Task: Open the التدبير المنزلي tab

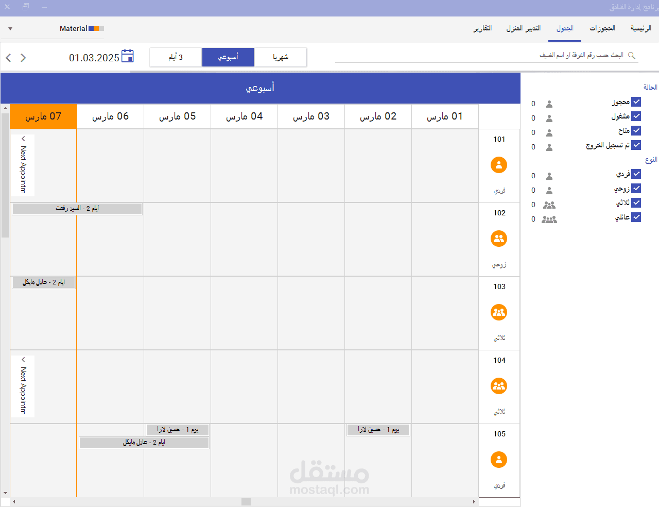Action: 524,28
